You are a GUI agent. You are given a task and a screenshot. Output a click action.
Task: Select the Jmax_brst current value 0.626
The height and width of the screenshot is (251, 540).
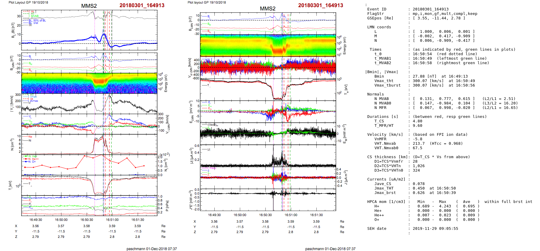pyautogui.click(x=418, y=193)
